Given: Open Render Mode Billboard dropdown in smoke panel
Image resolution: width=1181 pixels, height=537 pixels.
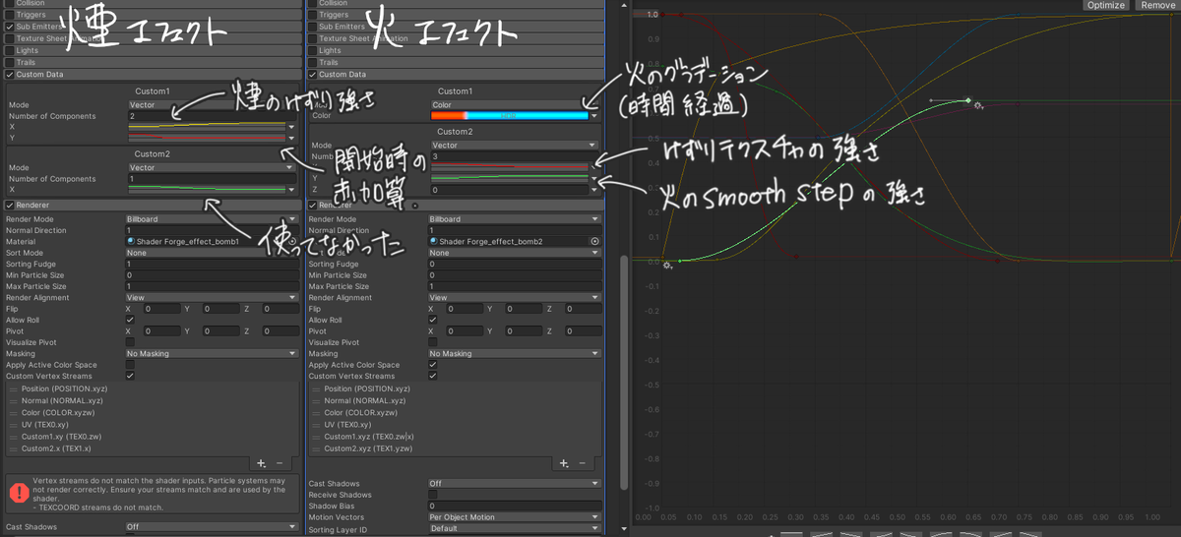Looking at the screenshot, I should (x=212, y=219).
